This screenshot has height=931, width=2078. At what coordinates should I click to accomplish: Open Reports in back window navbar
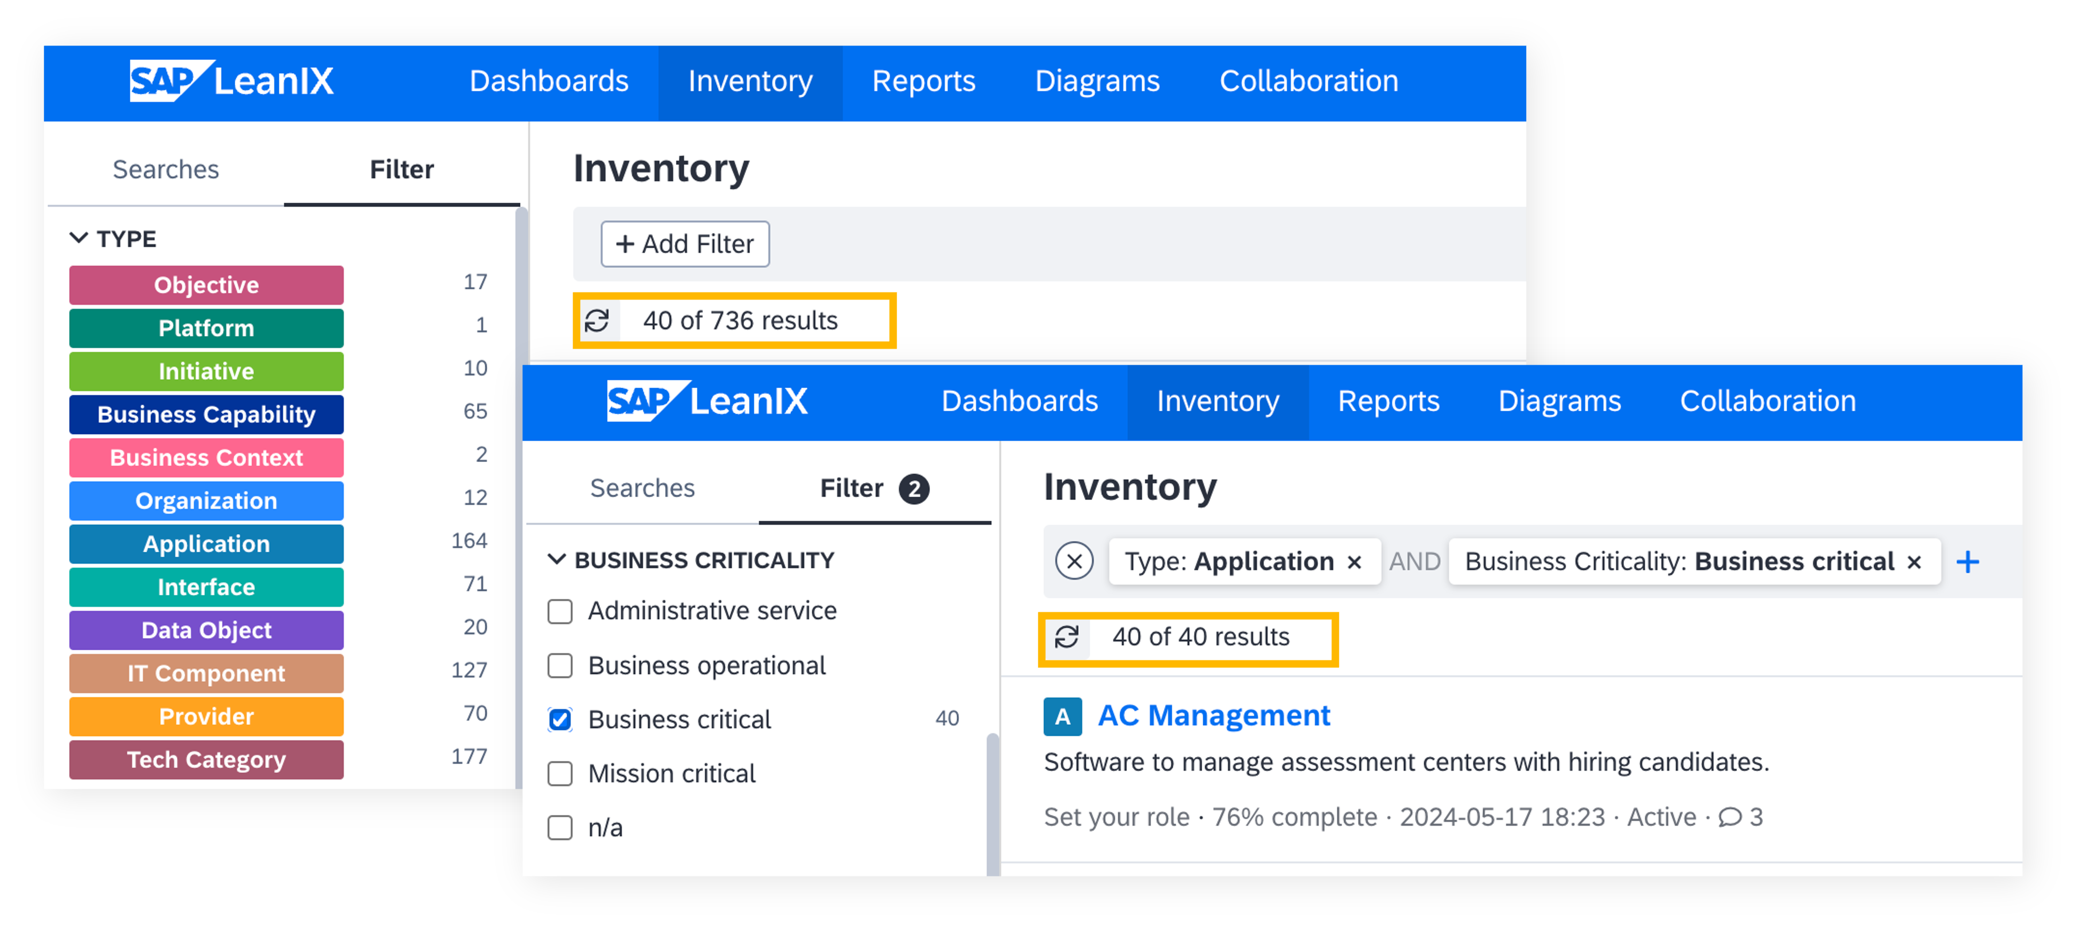pyautogui.click(x=923, y=81)
